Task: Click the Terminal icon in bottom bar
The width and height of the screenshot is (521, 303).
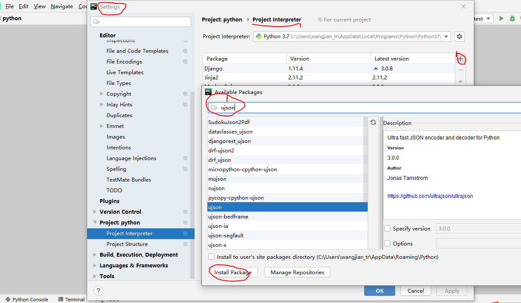Action: pos(61,300)
